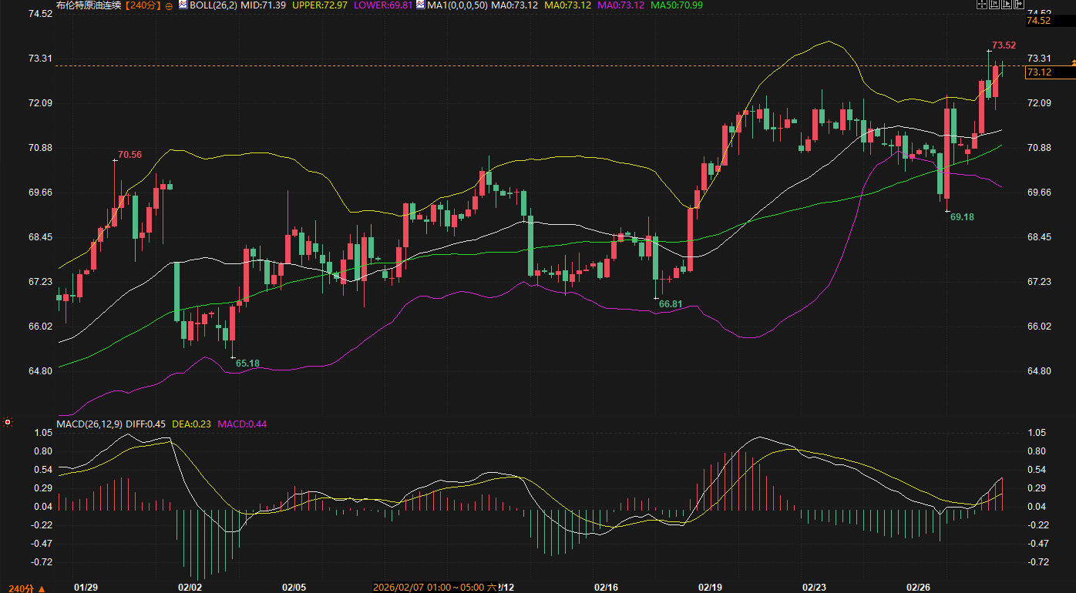Viewport: 1076px width, 593px height.
Task: Click the BOLL indicator chart icon
Action: [x=183, y=5]
